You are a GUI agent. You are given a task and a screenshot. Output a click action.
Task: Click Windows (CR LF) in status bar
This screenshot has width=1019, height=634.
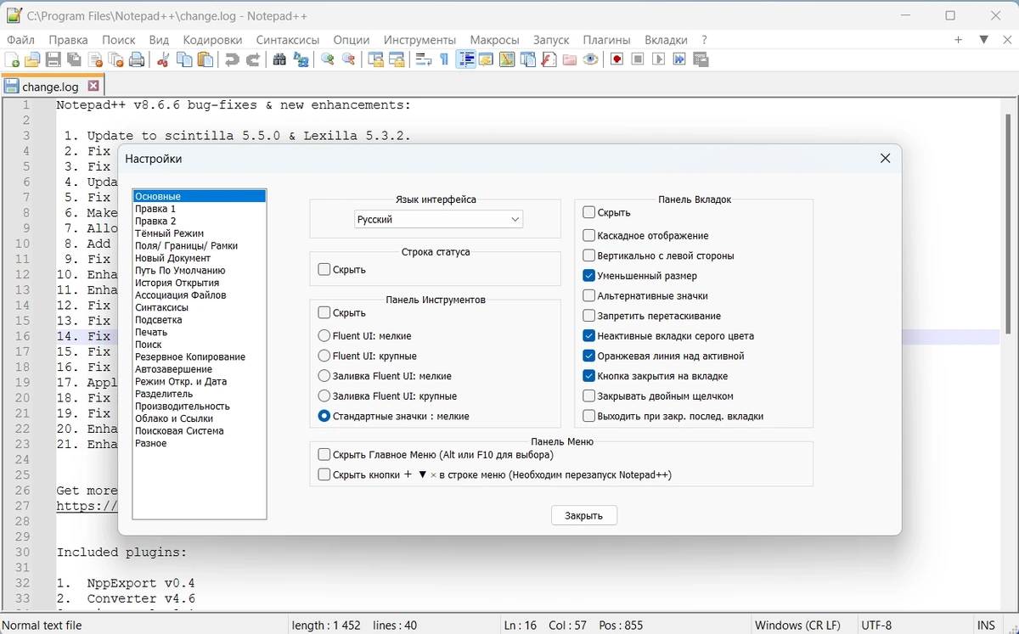pyautogui.click(x=797, y=626)
